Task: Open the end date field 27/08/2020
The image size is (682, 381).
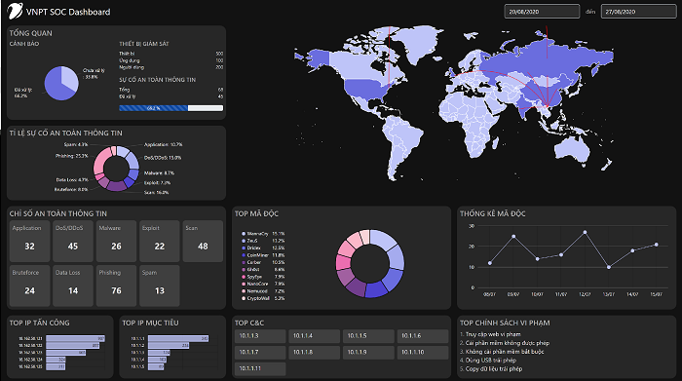Action: (x=638, y=12)
